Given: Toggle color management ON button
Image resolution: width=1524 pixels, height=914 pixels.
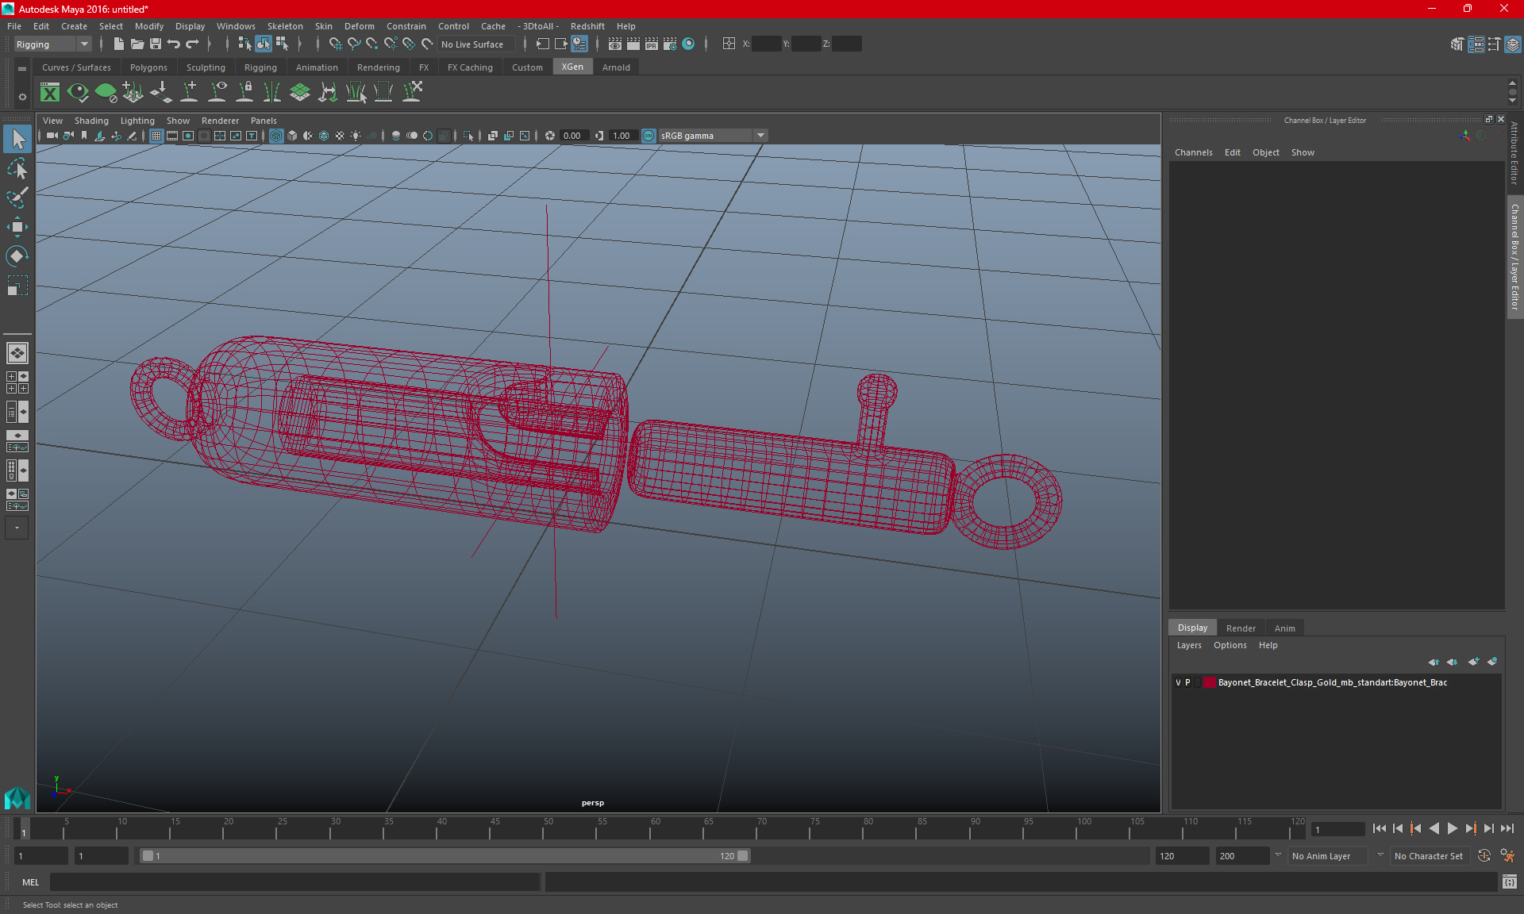Looking at the screenshot, I should pos(648,136).
